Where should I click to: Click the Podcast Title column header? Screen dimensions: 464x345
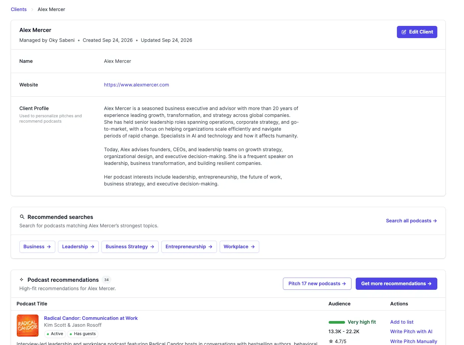click(32, 304)
